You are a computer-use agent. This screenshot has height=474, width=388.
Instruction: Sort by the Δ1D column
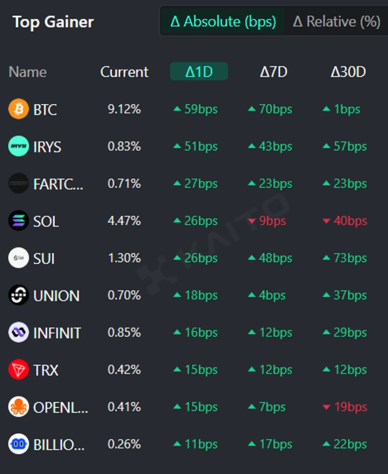point(199,72)
